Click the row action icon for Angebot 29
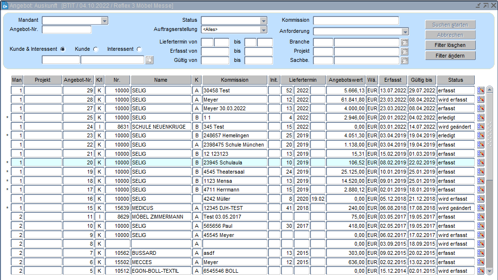The image size is (498, 280). 481,90
